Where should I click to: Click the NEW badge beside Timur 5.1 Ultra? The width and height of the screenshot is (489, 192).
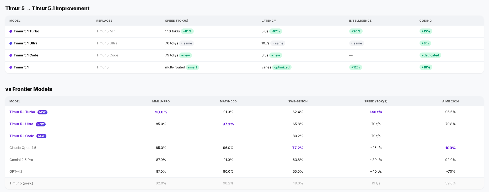tap(41, 124)
